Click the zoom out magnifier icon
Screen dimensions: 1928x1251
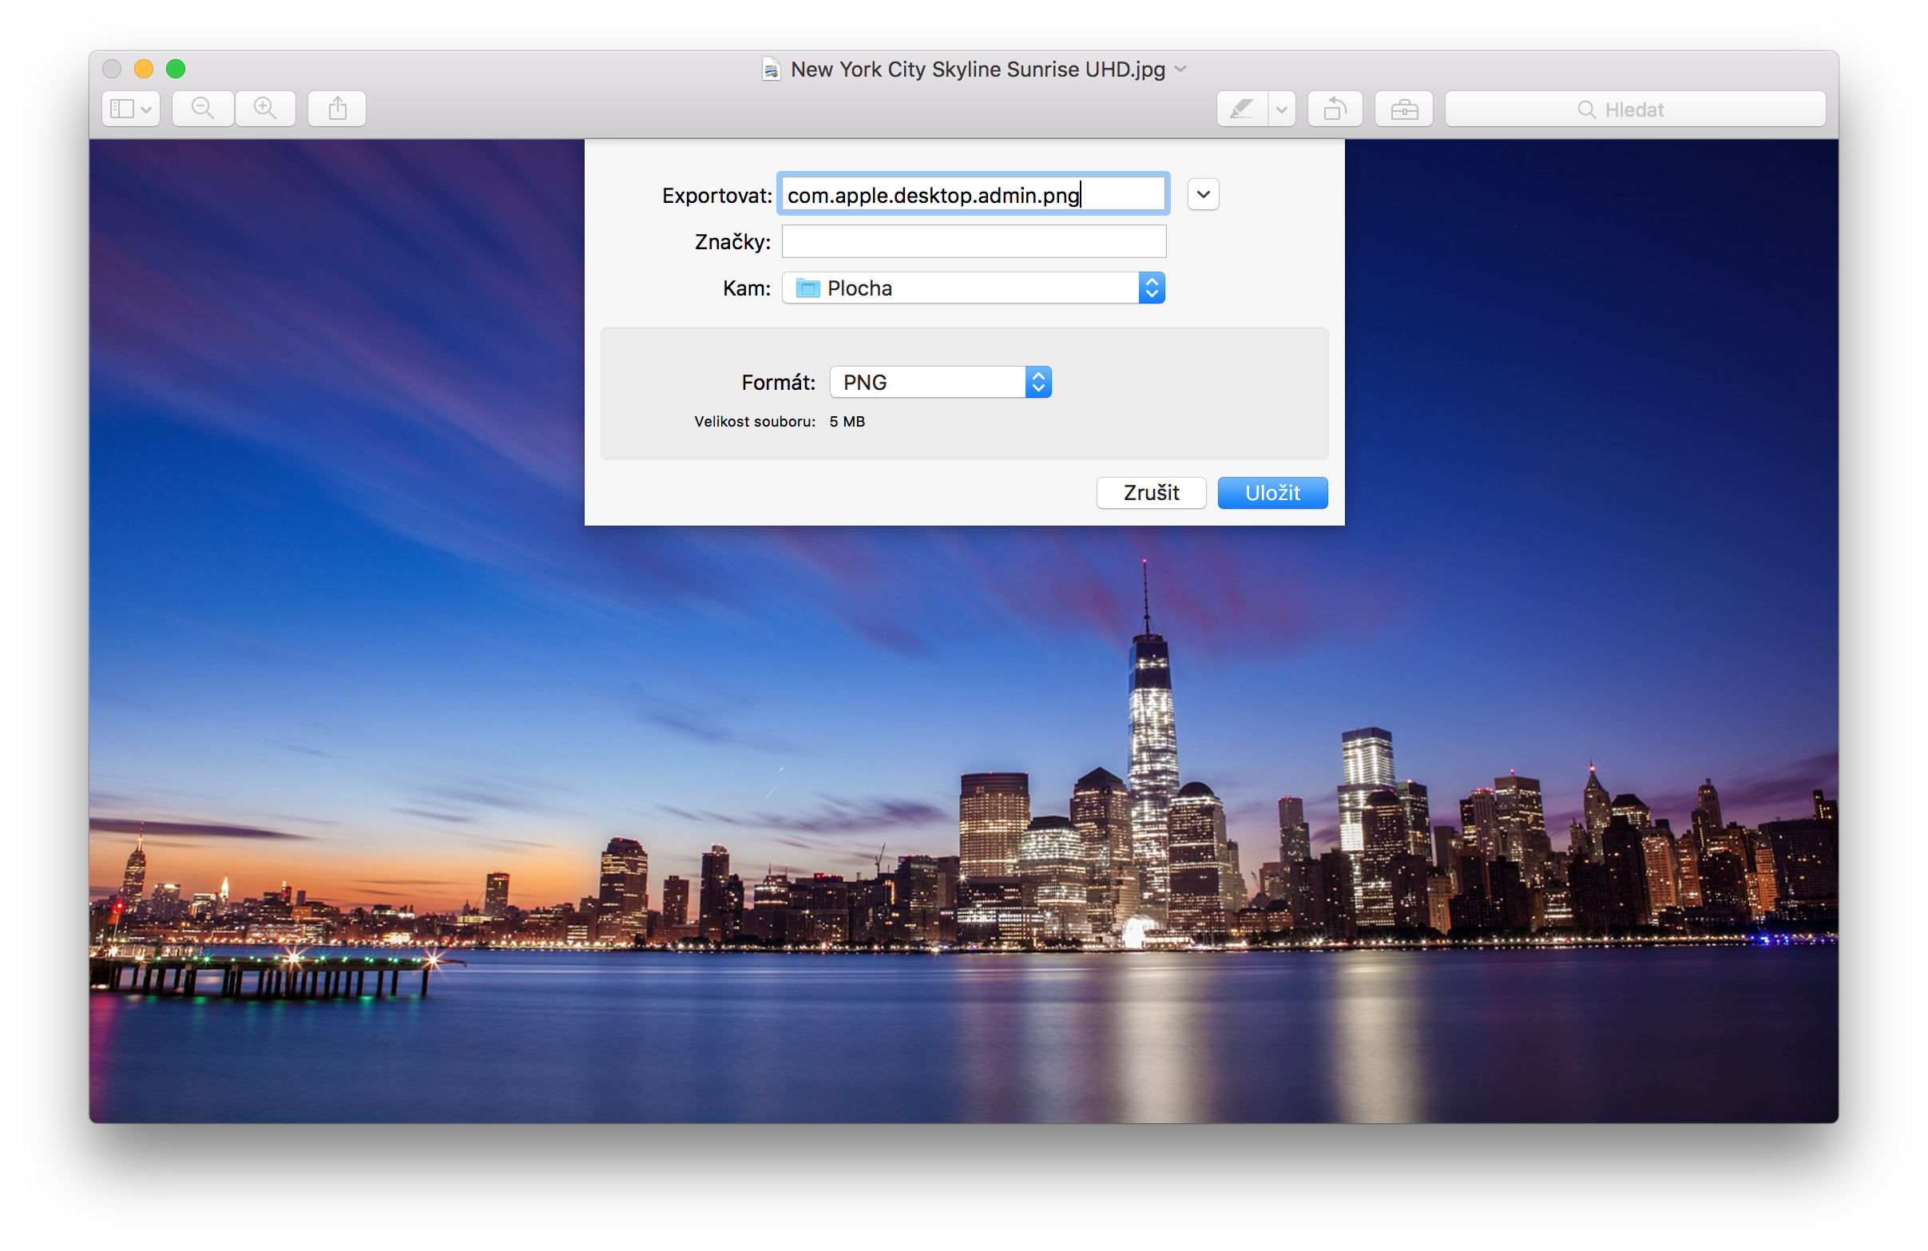click(203, 109)
